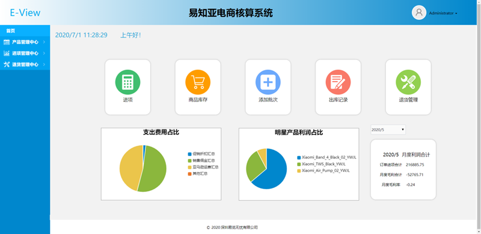The width and height of the screenshot is (481, 234).
Task: Click the 上午好! greeting text
Action: coord(130,35)
